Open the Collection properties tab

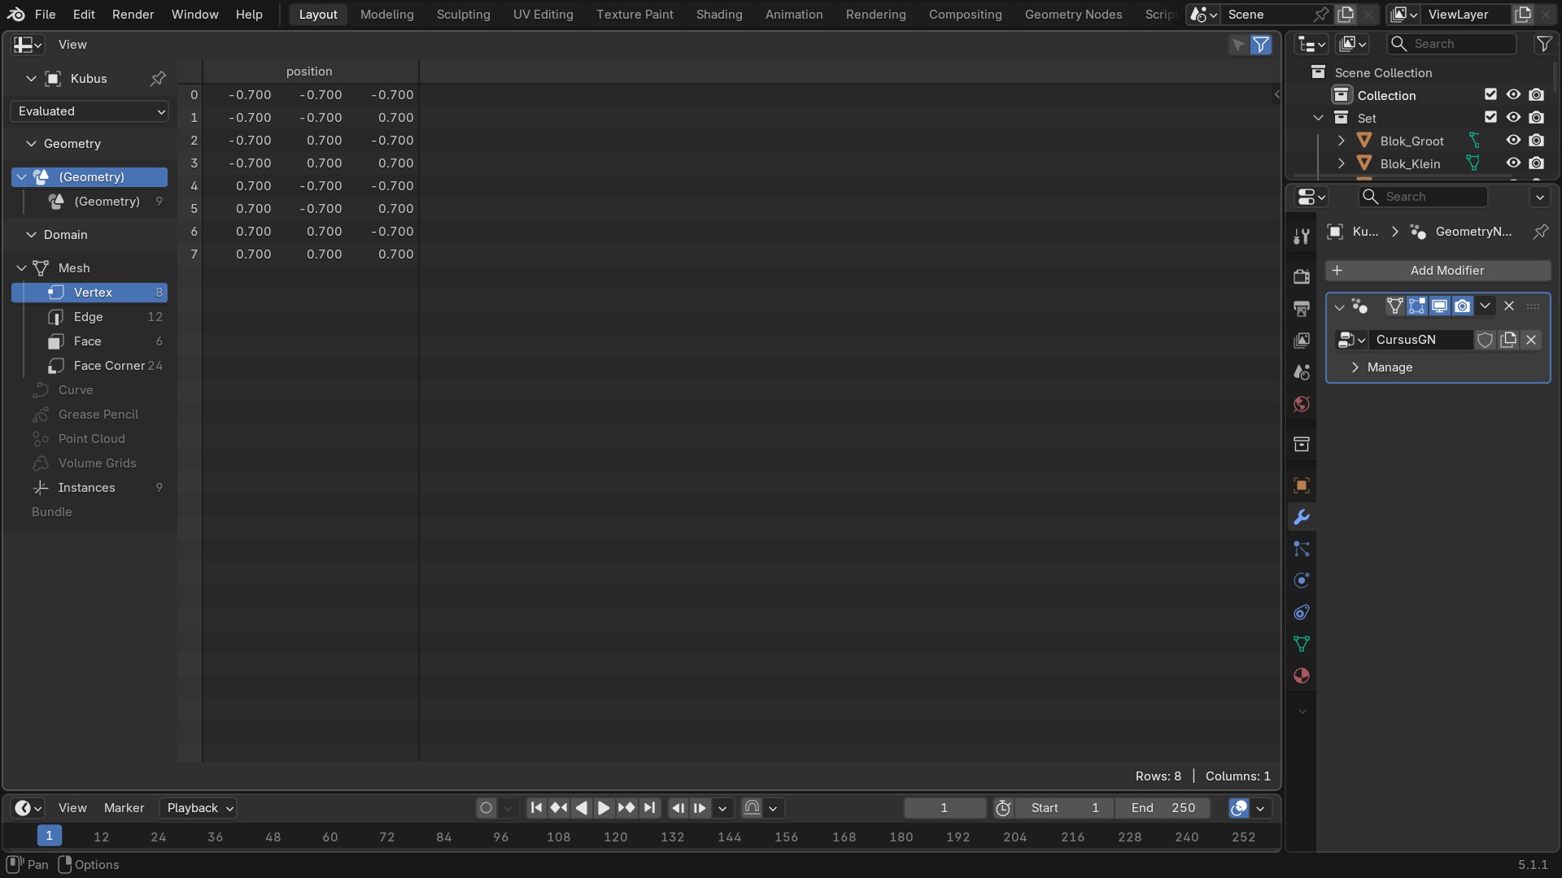[x=1301, y=444]
